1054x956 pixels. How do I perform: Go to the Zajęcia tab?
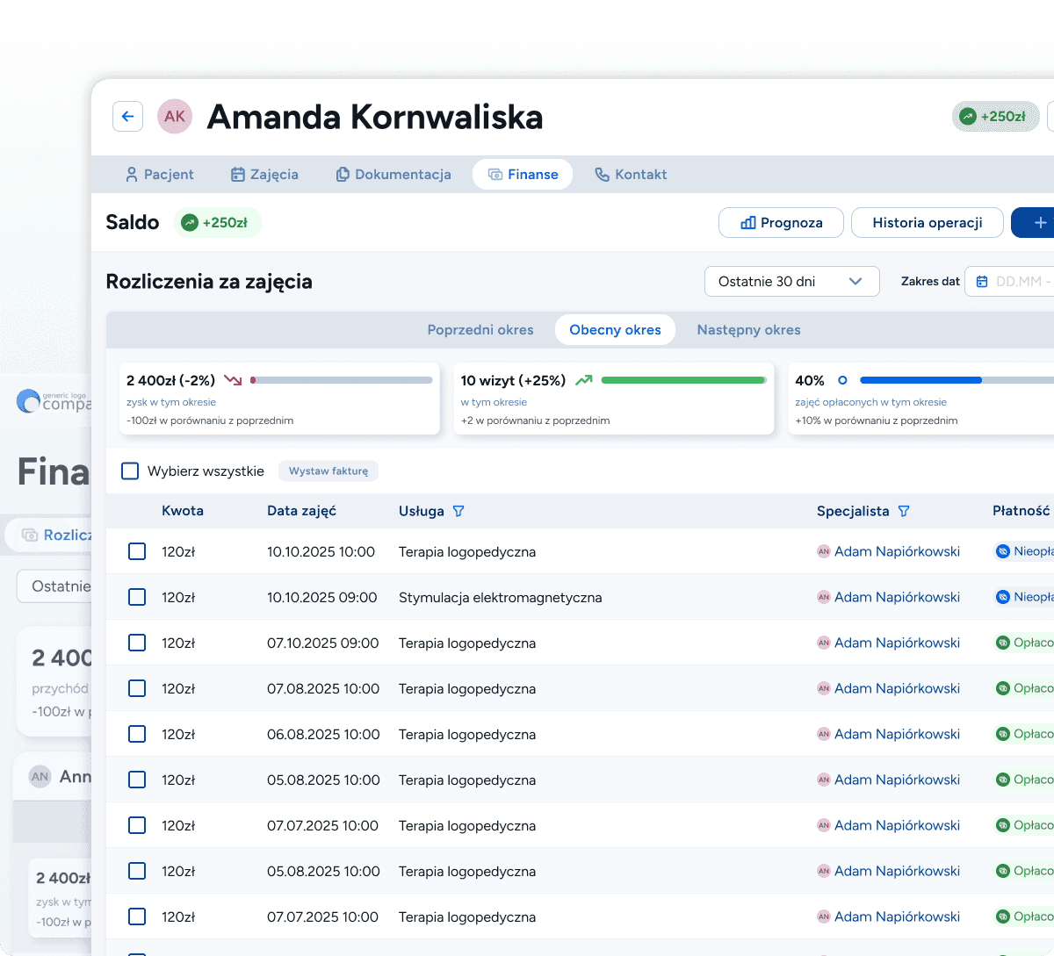(264, 175)
